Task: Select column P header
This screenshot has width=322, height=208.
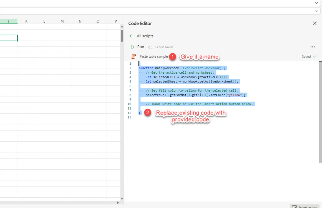Action: pyautogui.click(x=115, y=21)
